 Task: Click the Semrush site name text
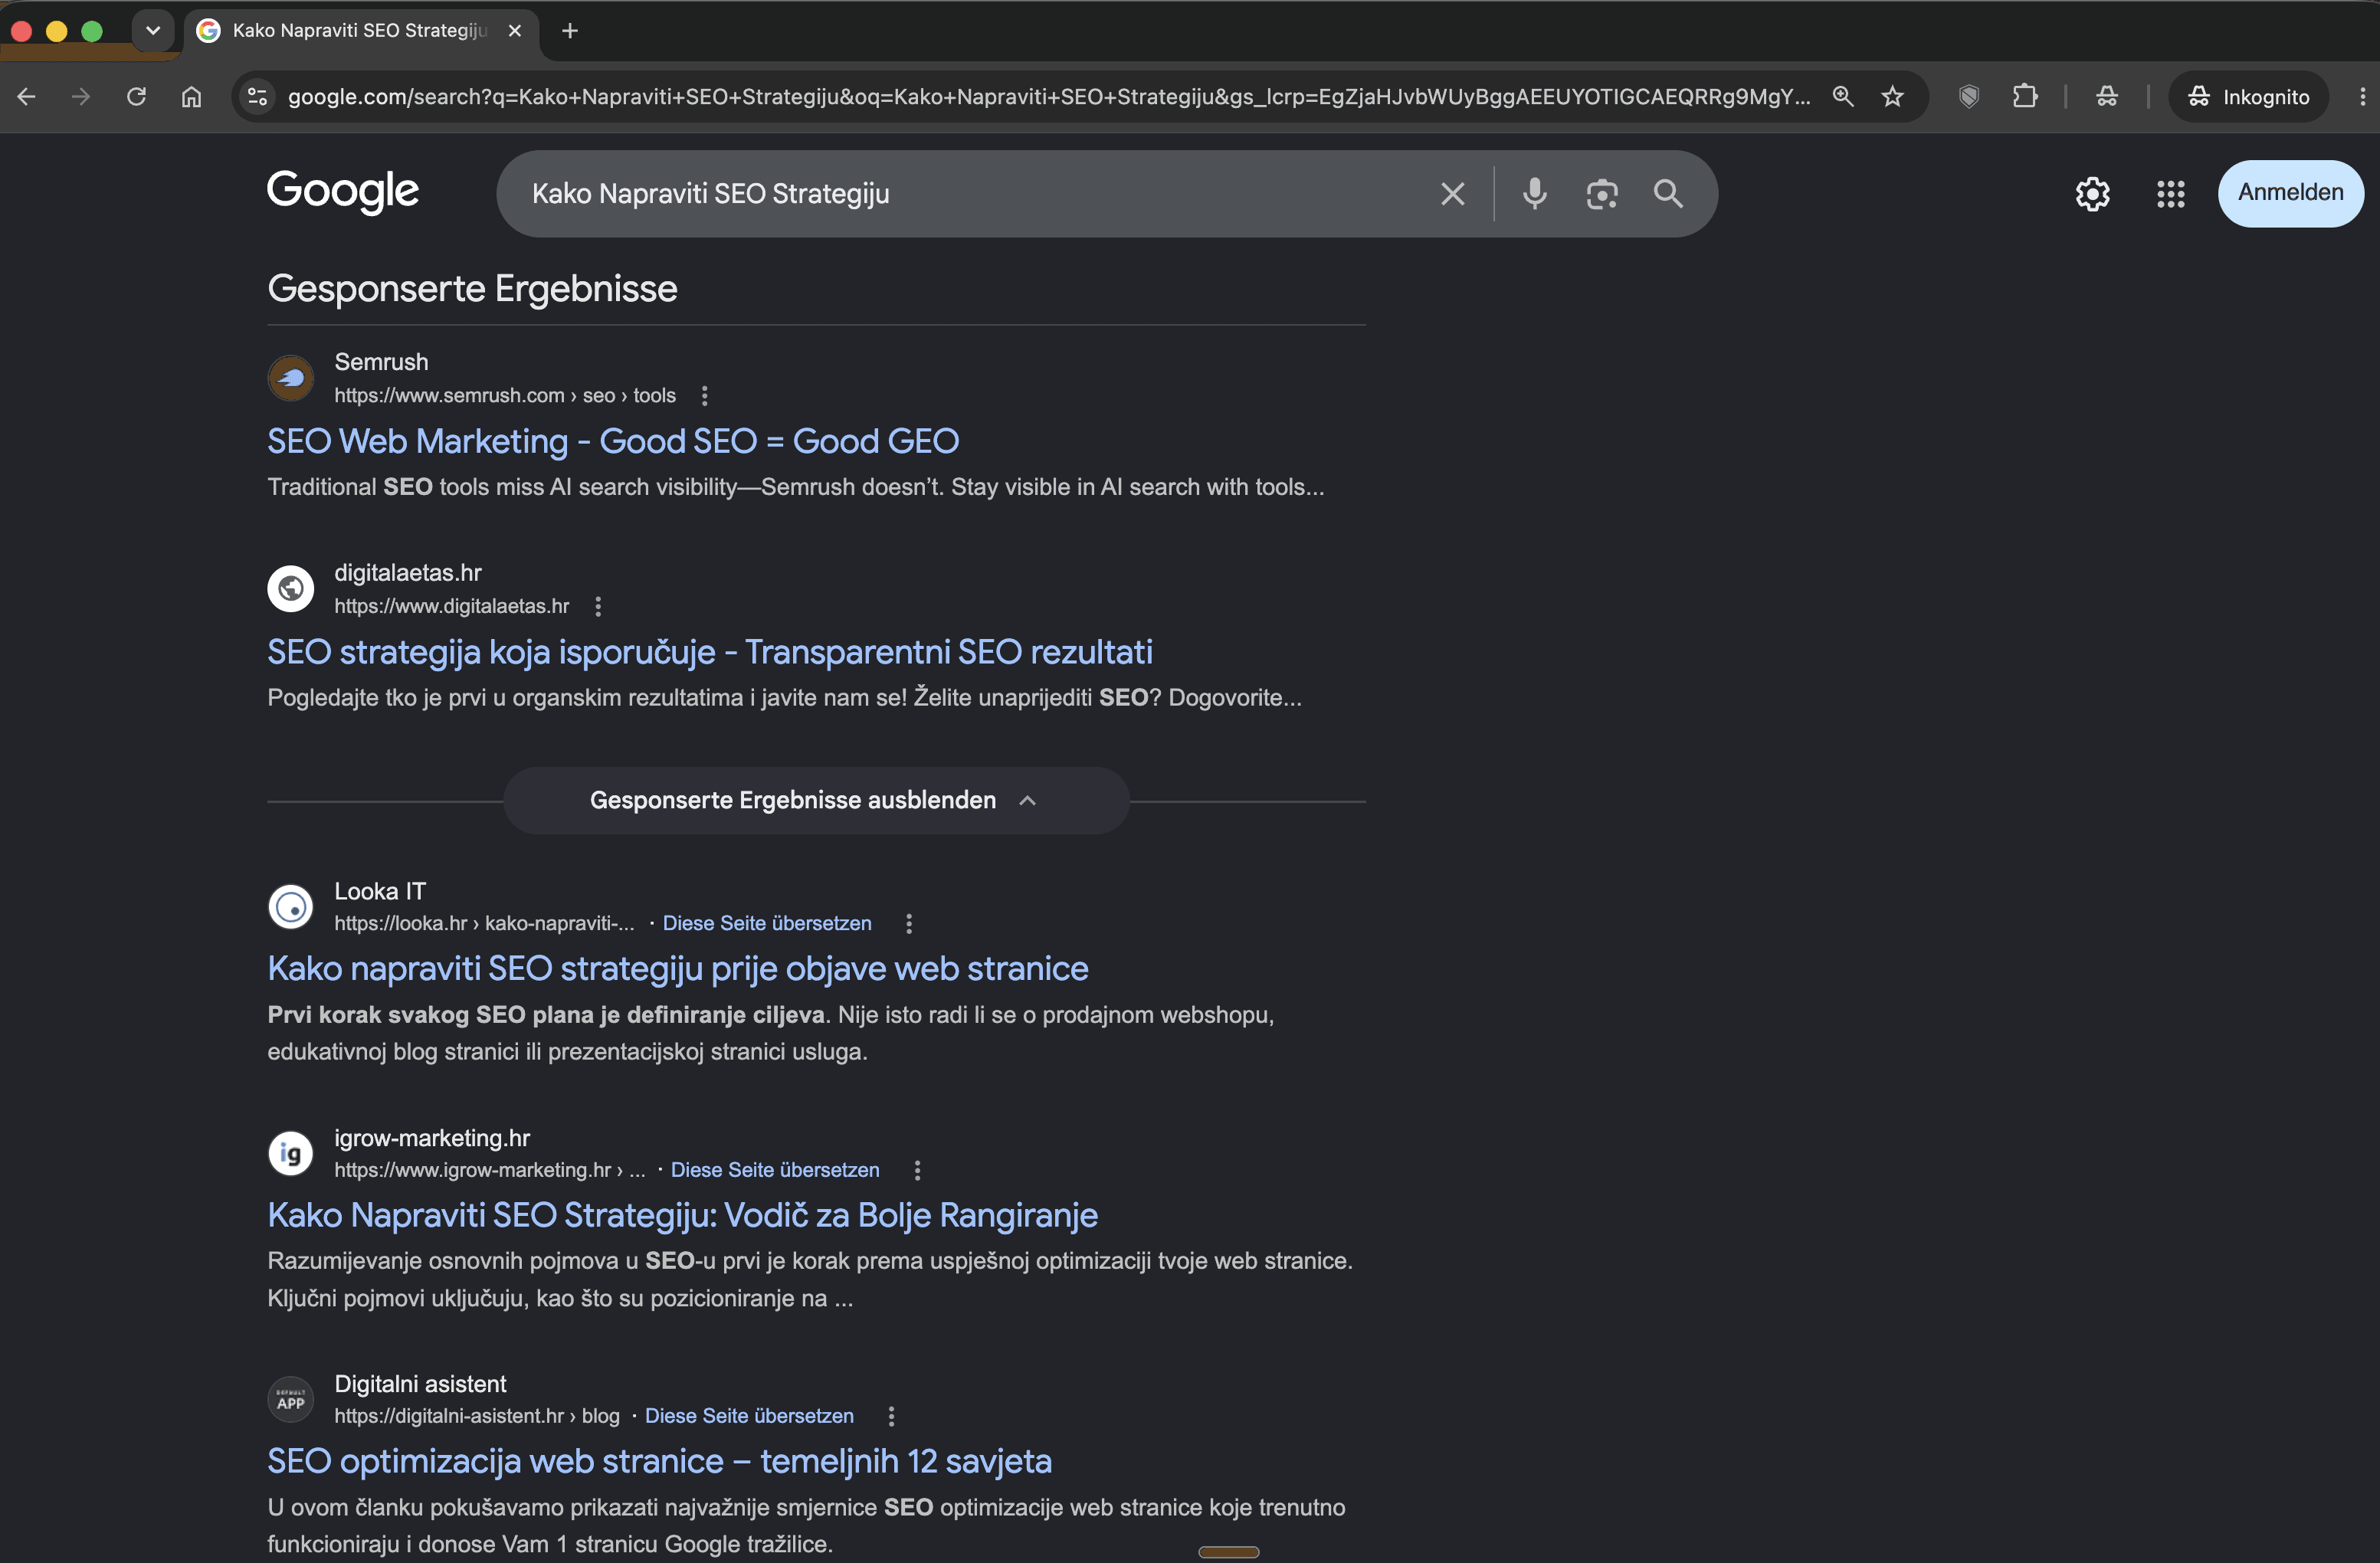click(381, 362)
